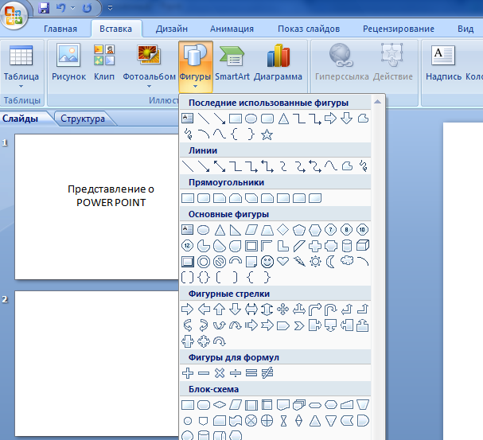The height and width of the screenshot is (440, 483).
Task: Open the Дизайн ribbon tab
Action: pos(172,29)
